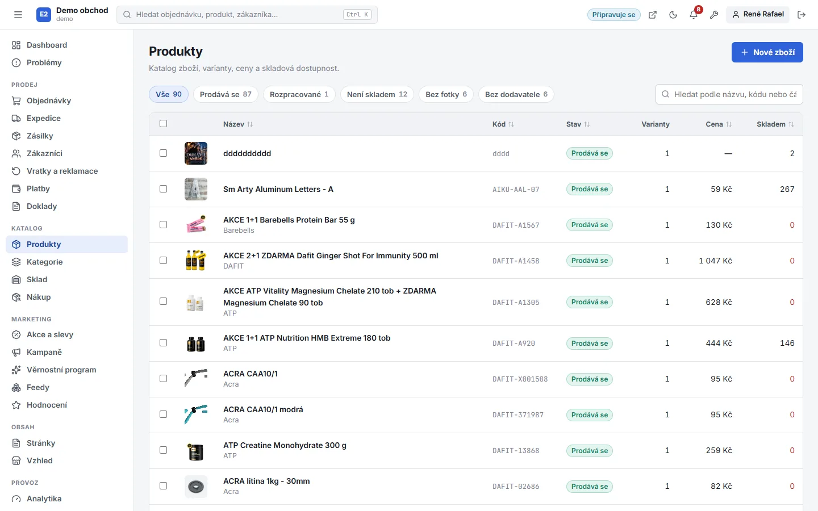Tick checkbox for Barebells Protein Bar
Viewport: 818px width, 511px height.
(164, 225)
